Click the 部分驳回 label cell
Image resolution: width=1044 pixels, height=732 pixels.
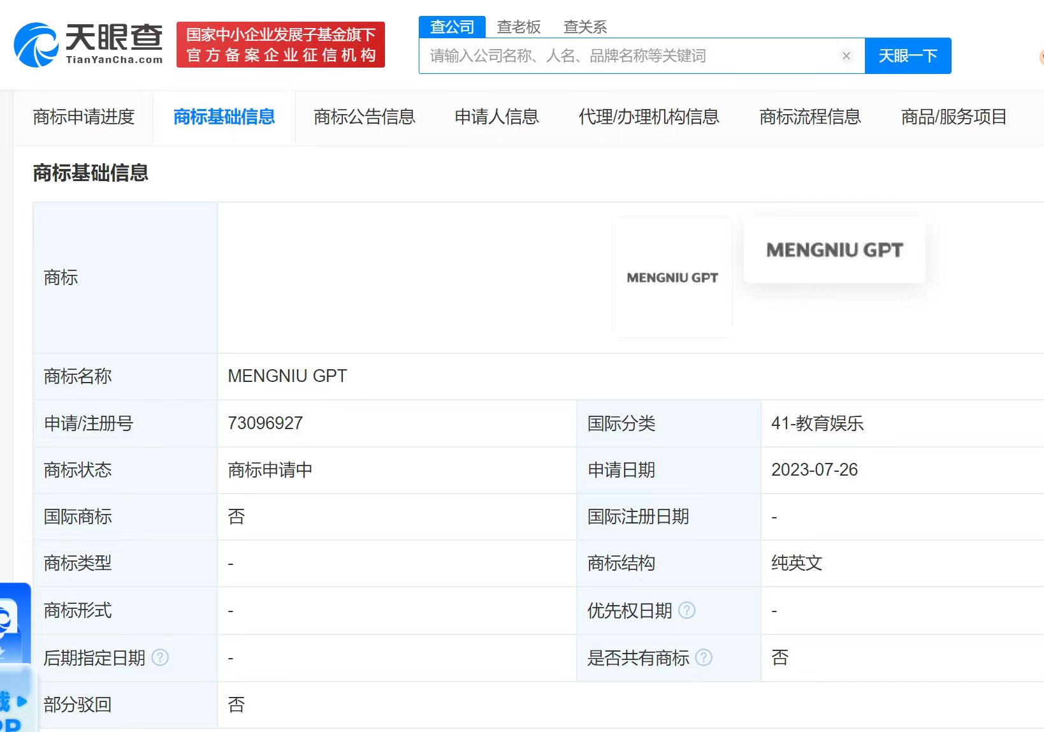pos(126,705)
